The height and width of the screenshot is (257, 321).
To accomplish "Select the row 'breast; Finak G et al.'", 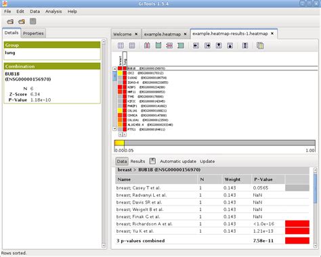I will (212, 216).
